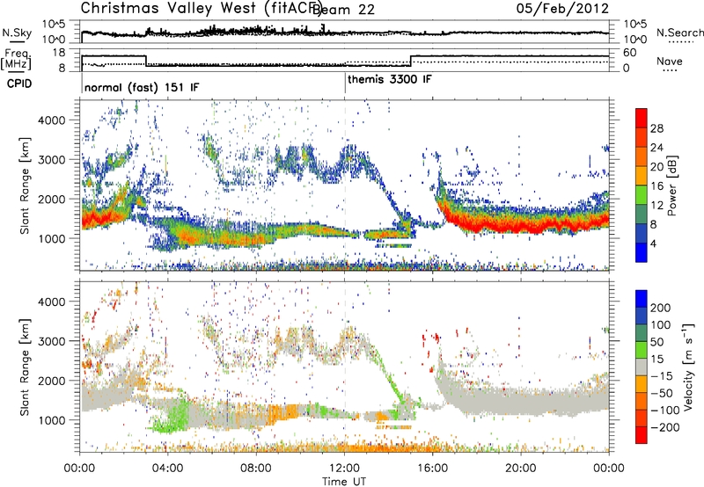The width and height of the screenshot is (704, 487).
Task: Click the 'N.Sky' axis label
Action: 17,33
